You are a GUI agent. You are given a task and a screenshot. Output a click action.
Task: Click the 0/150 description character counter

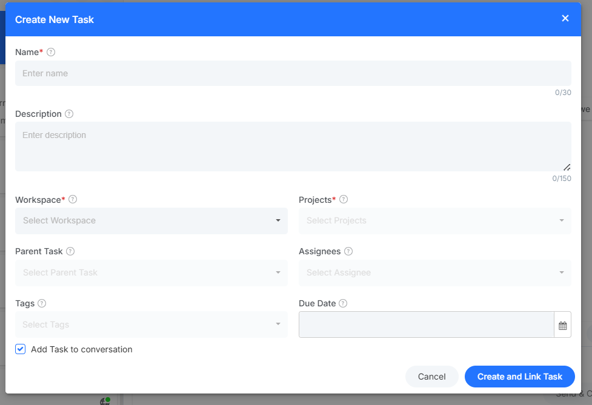click(562, 179)
